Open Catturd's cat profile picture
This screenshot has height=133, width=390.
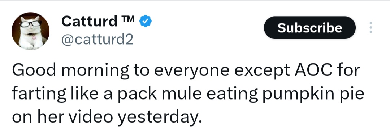pyautogui.click(x=30, y=31)
